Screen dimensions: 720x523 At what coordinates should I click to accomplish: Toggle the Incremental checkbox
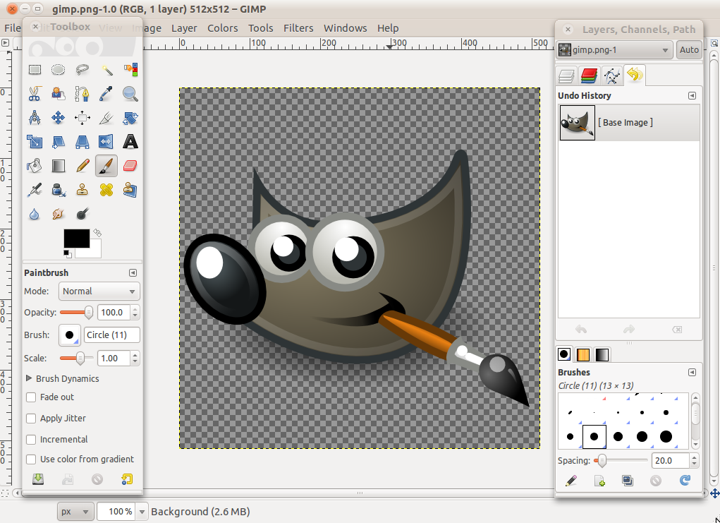pyautogui.click(x=31, y=439)
